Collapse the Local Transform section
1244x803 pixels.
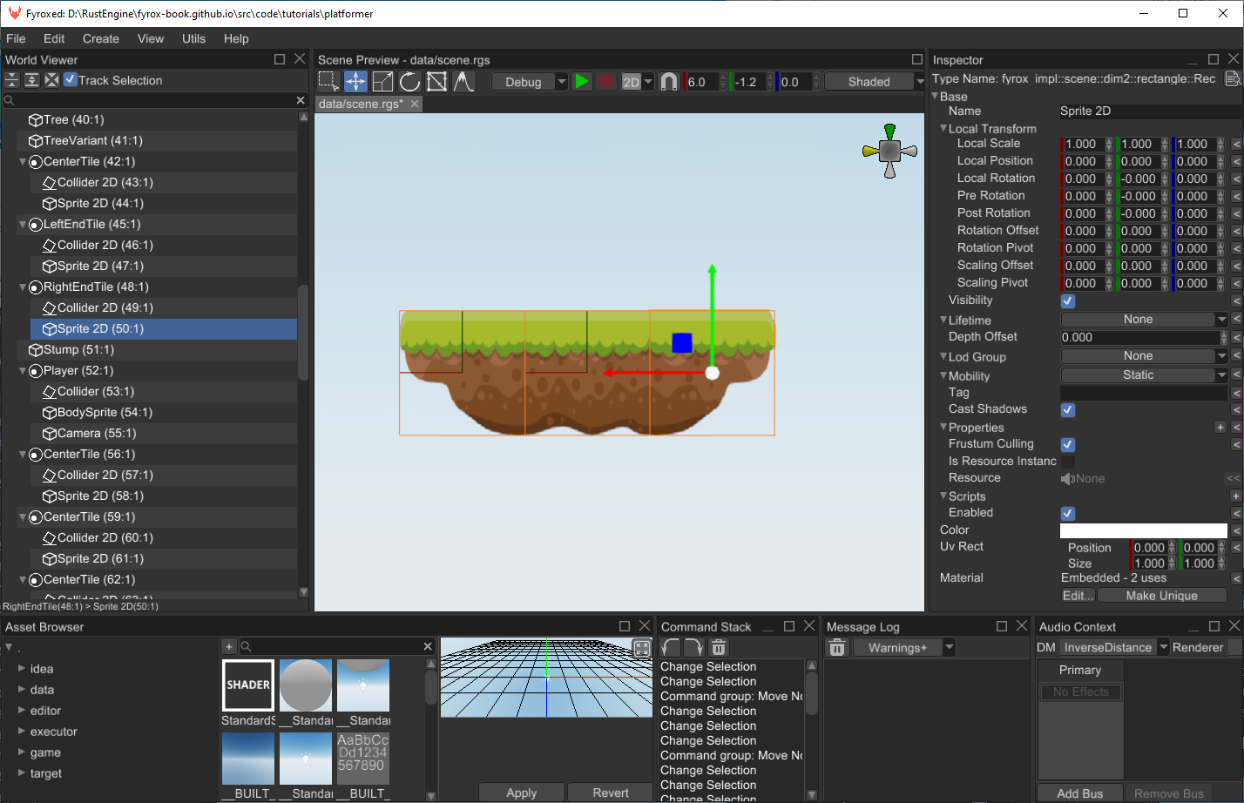(943, 128)
